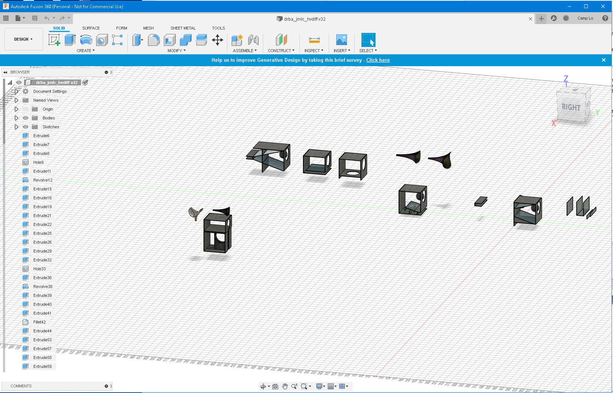Click the RIGHT face of view cube
Screen dimensions: 613x393
pyautogui.click(x=571, y=107)
